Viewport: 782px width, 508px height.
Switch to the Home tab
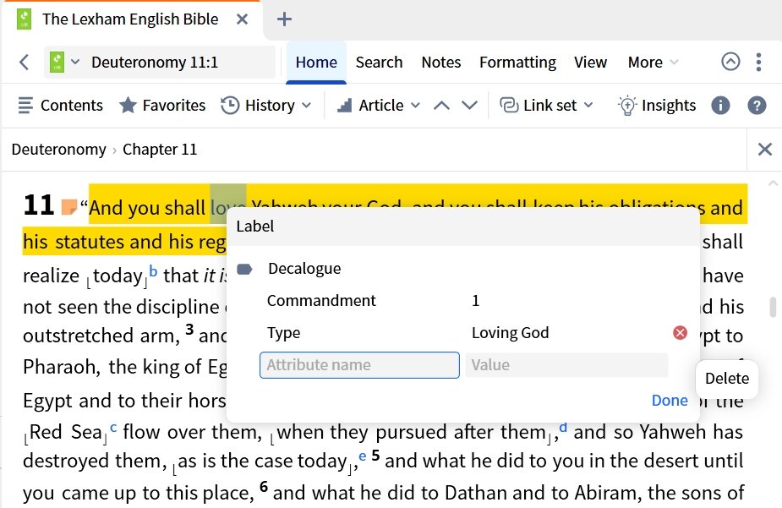pos(316,63)
